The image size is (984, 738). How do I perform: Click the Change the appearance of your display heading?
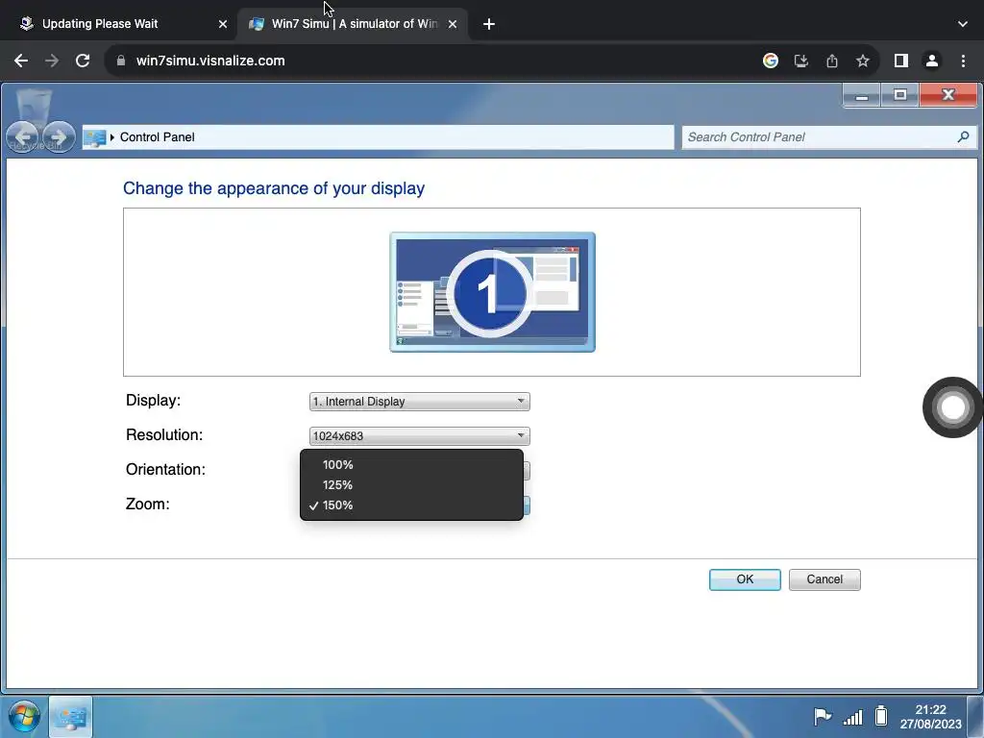coord(274,188)
